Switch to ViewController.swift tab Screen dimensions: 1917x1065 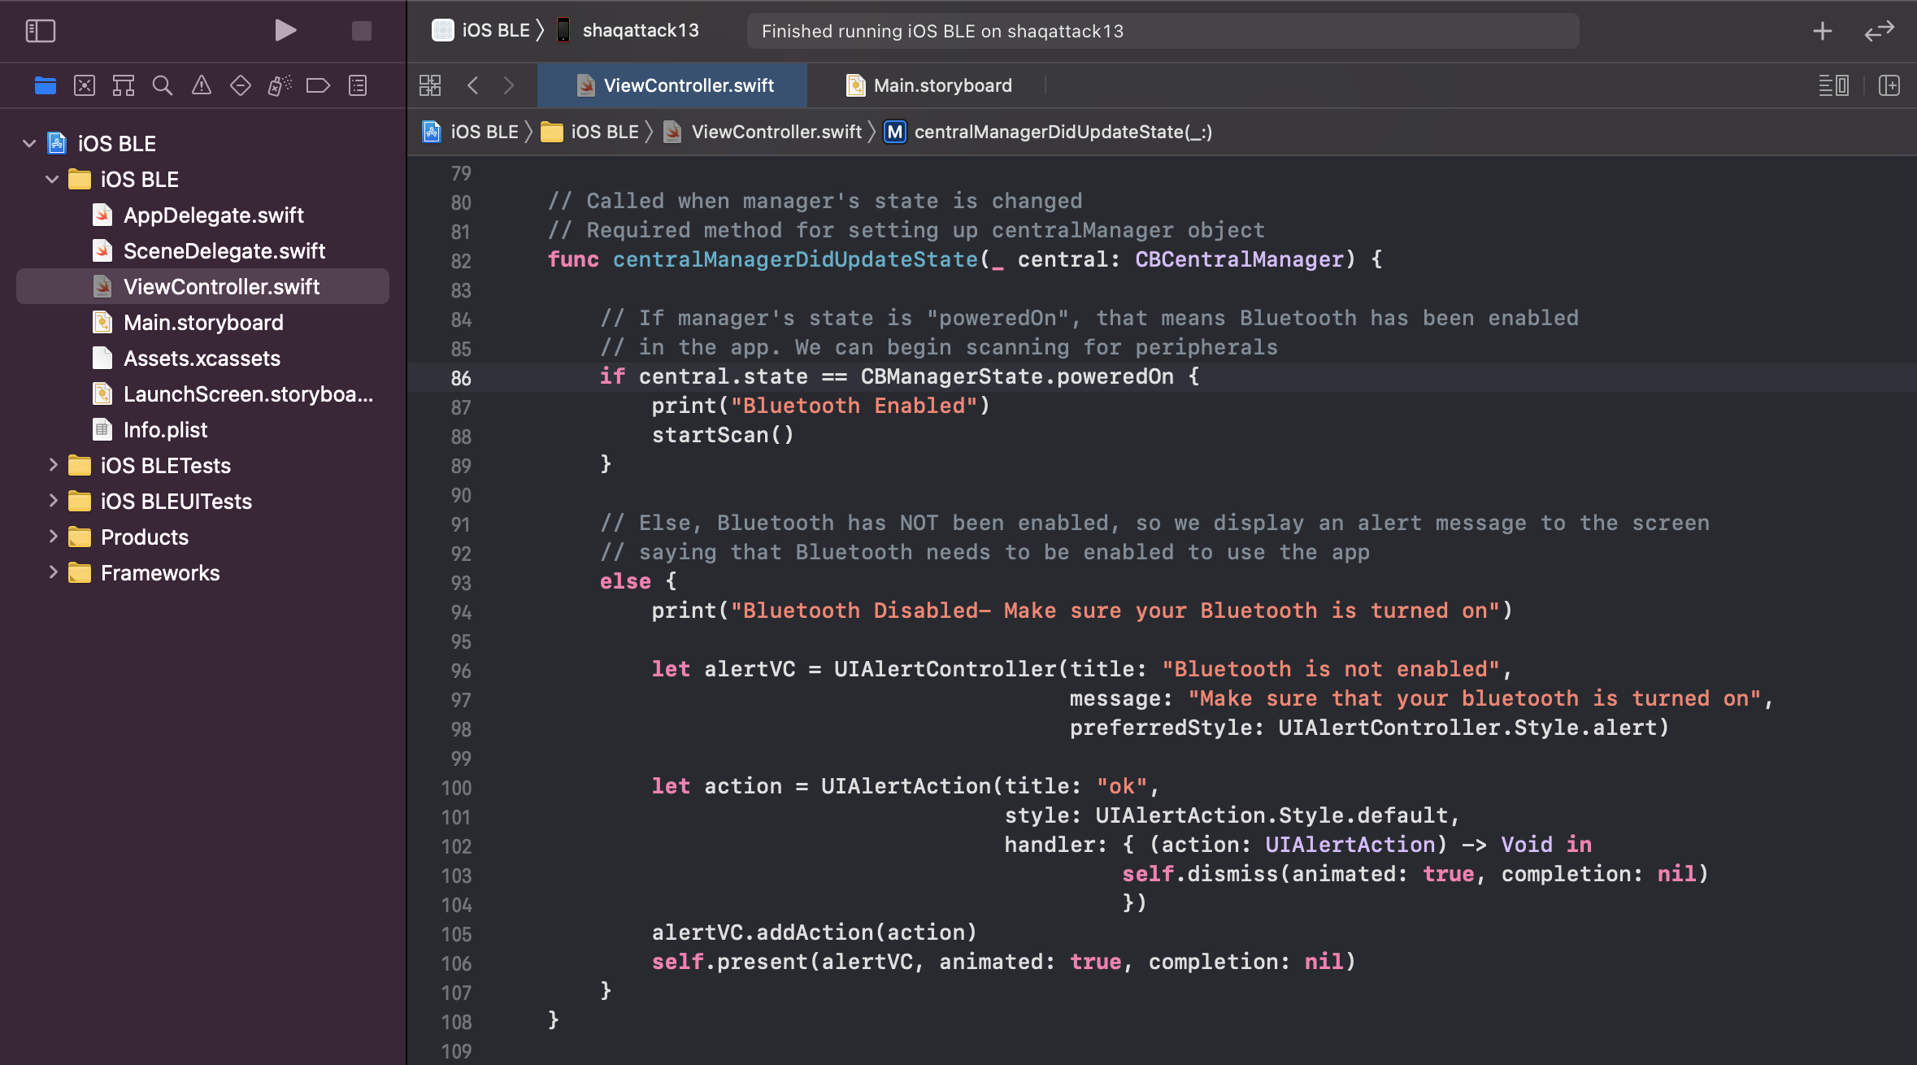coord(673,85)
